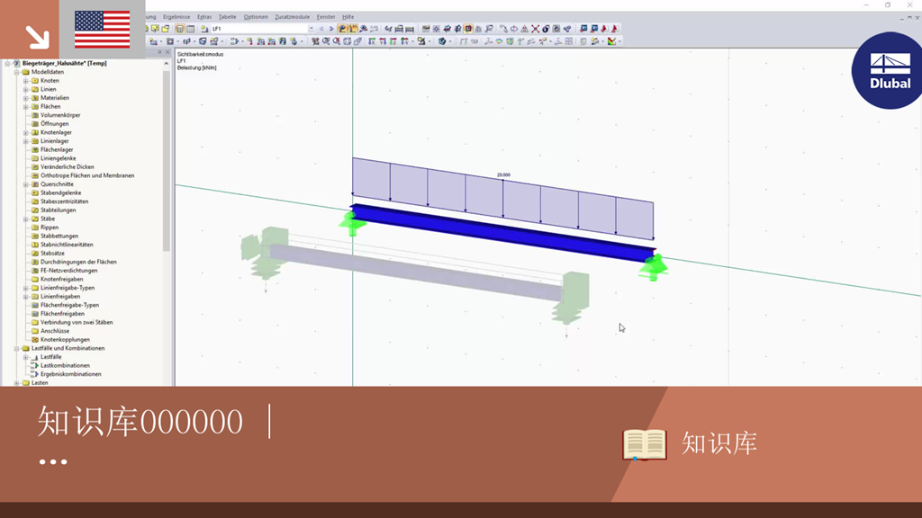Click the Belastung [kN/m] viewport label

pos(196,68)
